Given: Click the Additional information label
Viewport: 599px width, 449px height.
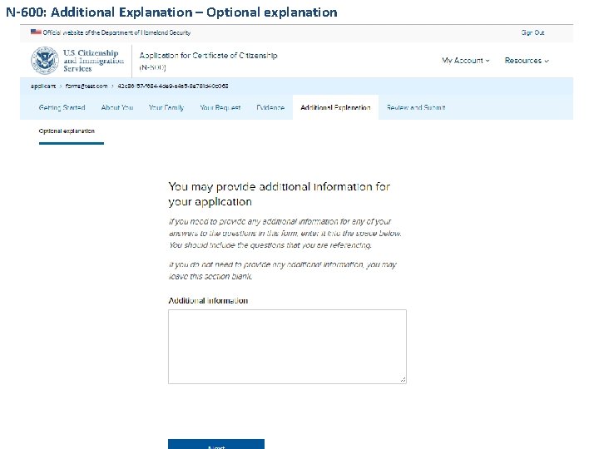Looking at the screenshot, I should point(208,301).
